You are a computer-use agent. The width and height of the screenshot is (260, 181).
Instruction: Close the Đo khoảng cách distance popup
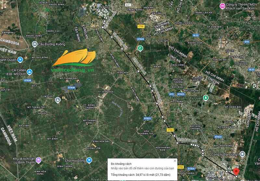tap(175, 161)
